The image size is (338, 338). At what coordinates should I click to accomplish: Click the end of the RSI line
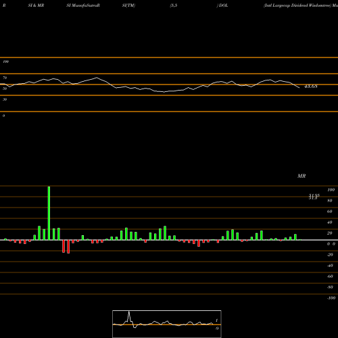[x=299, y=87]
